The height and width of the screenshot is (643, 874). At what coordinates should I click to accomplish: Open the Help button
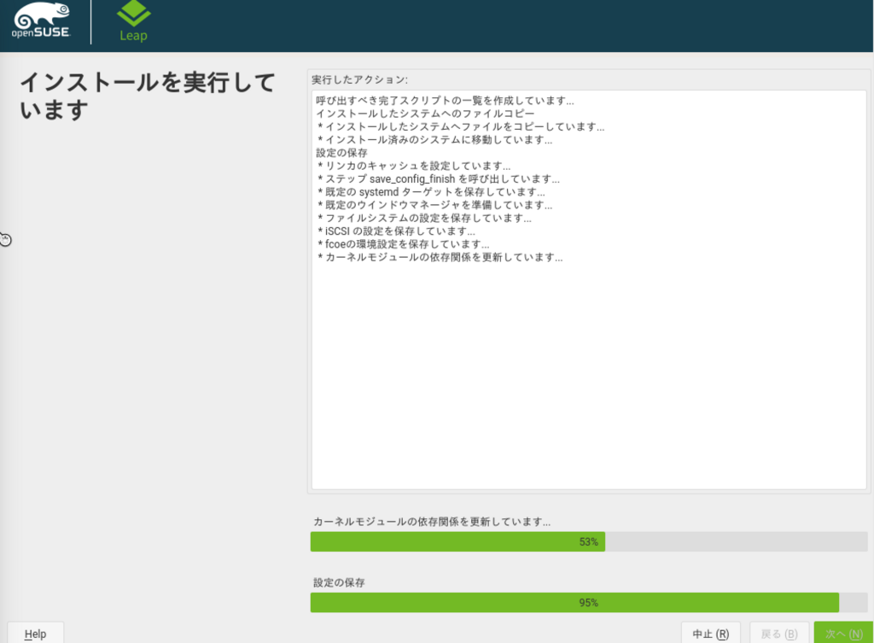point(35,634)
